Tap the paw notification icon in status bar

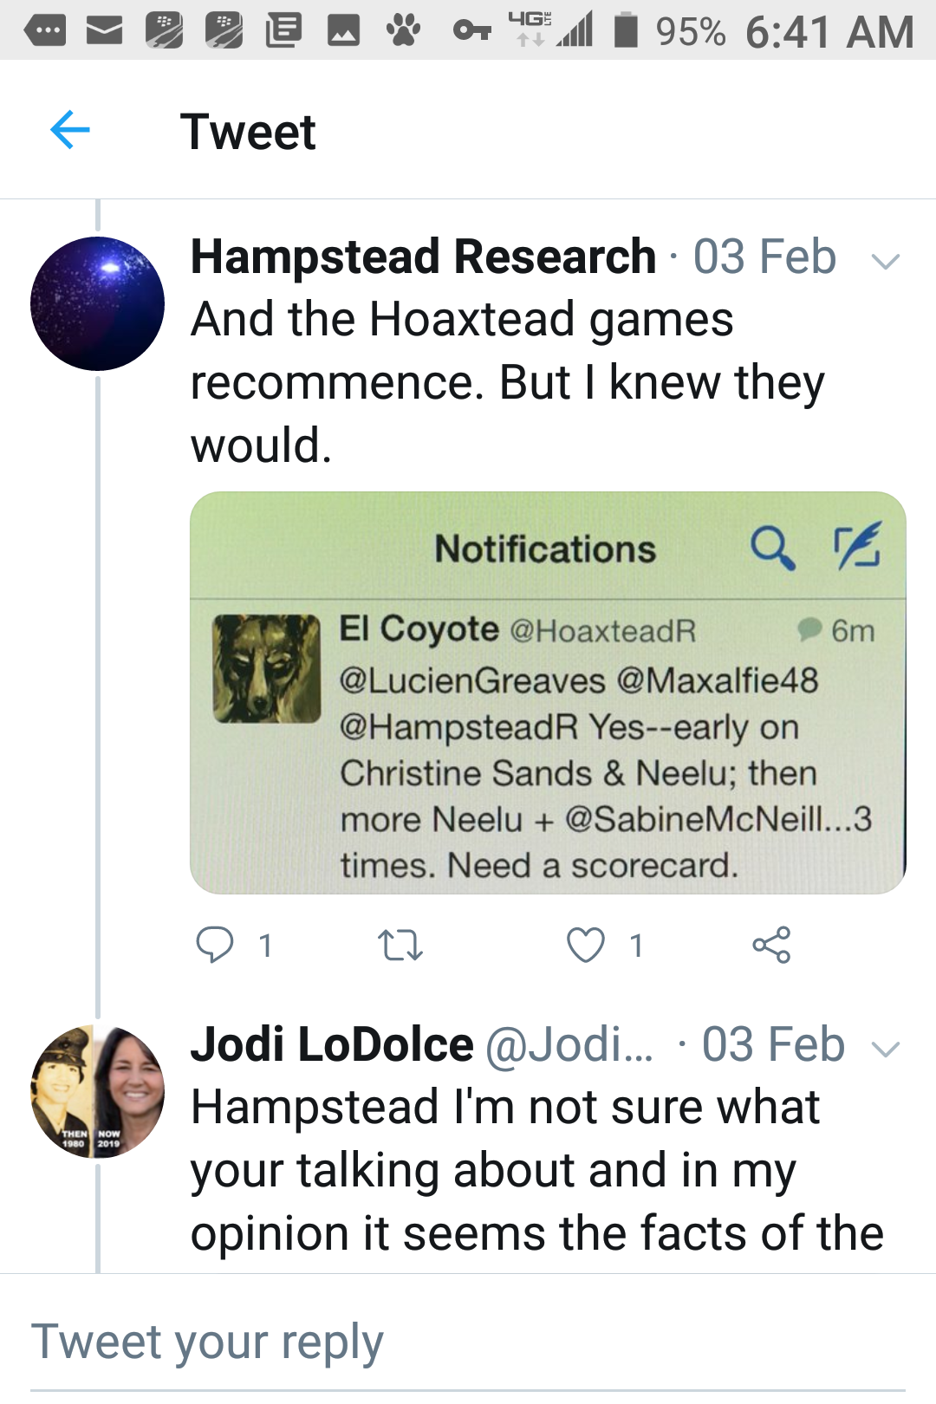[x=403, y=32]
